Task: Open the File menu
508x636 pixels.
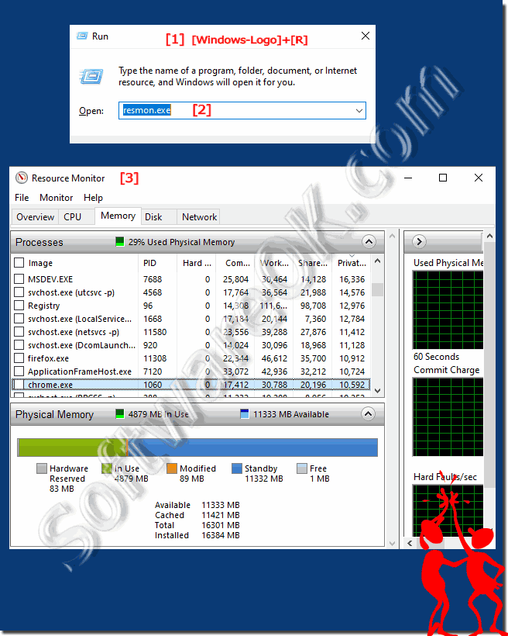Action: pos(22,198)
